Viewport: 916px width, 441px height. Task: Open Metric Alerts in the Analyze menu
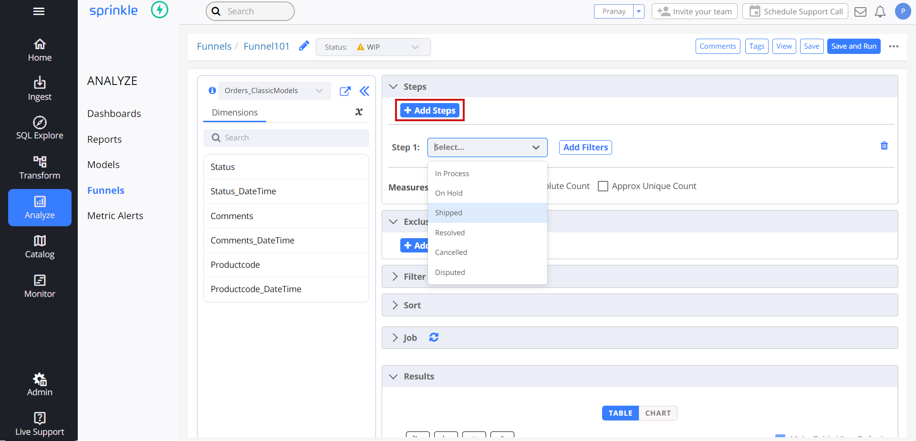click(115, 216)
